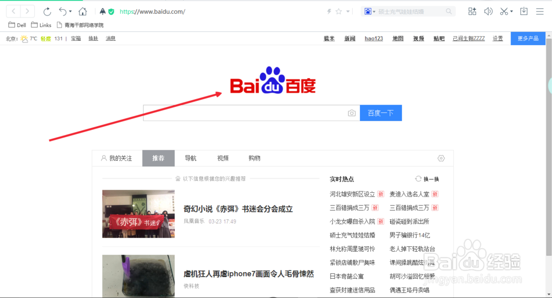Click the feed settings gear icon
Image resolution: width=552 pixels, height=298 pixels.
tap(441, 159)
